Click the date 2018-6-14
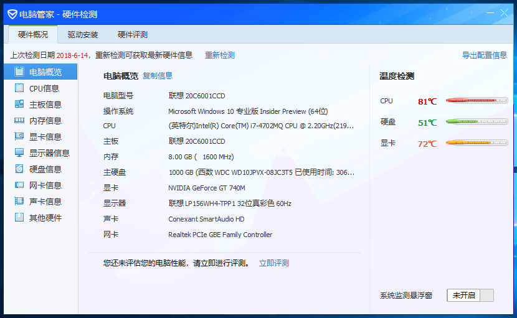 click(x=72, y=55)
